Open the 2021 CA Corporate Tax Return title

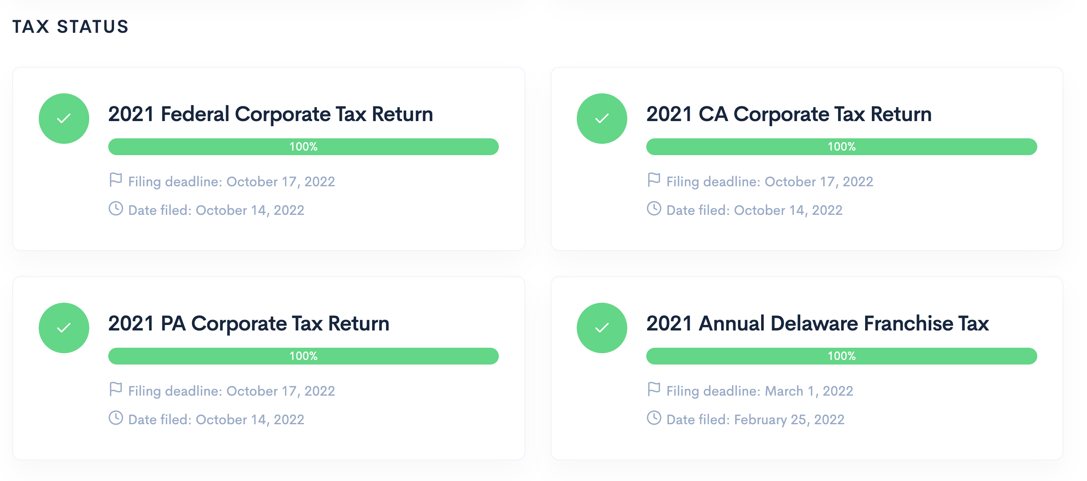pos(789,114)
